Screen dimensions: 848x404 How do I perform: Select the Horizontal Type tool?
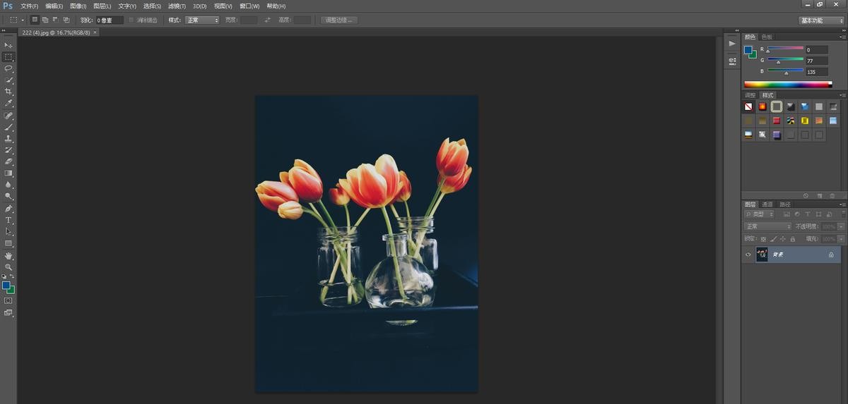tap(8, 221)
